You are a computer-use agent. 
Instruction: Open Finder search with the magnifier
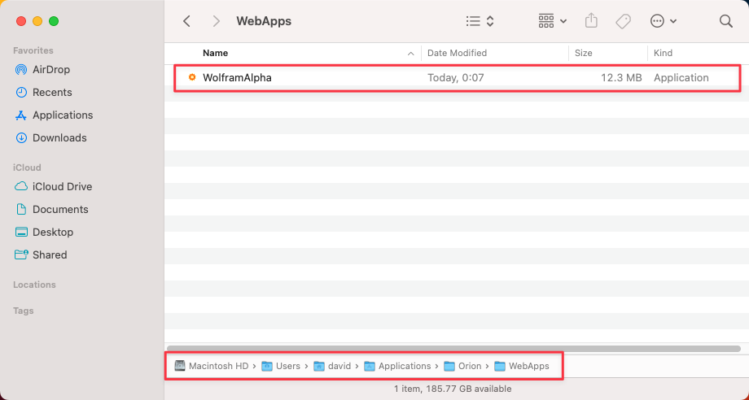click(726, 21)
